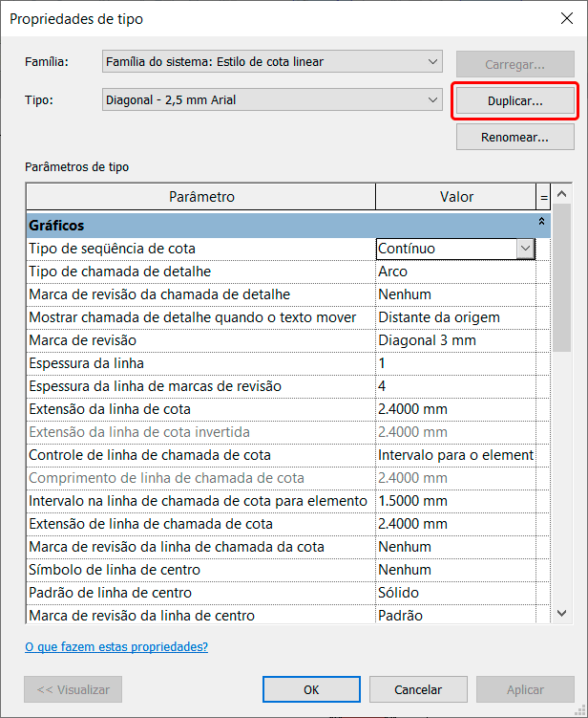Select the Símbolo de linha de centro value

454,570
